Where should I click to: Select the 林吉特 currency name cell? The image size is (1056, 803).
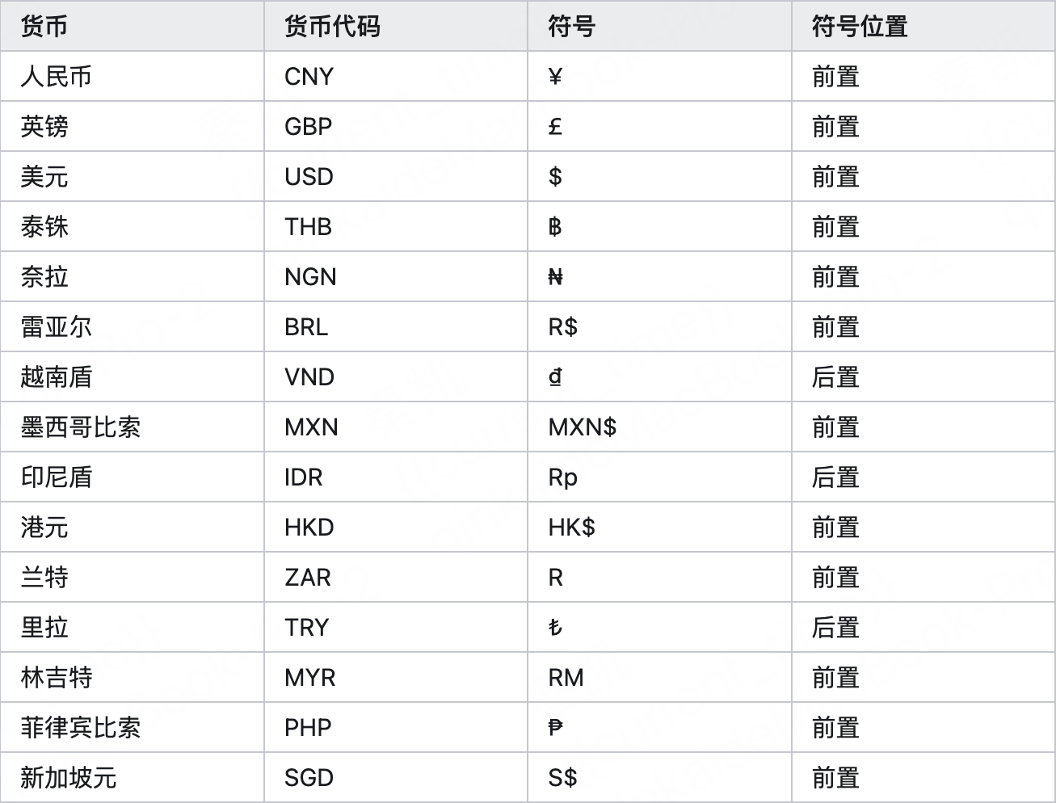click(57, 678)
